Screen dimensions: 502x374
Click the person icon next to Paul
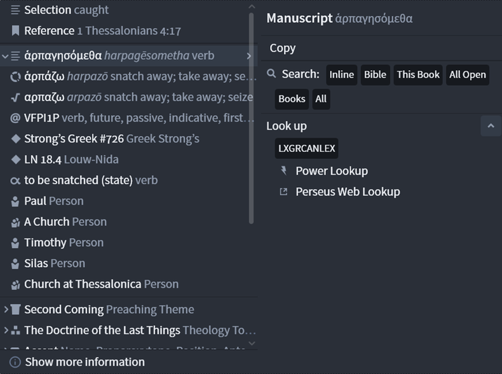click(x=15, y=201)
